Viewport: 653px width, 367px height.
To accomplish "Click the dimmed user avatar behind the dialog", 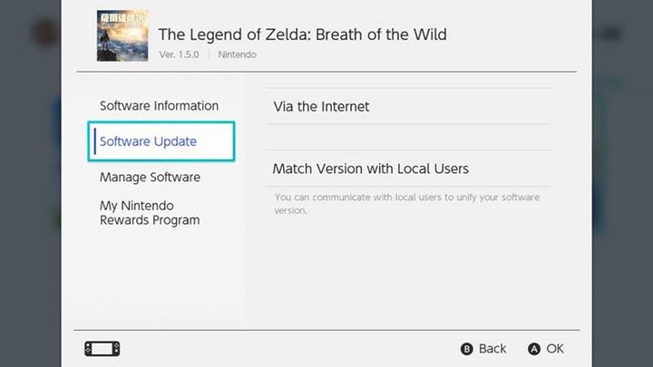I will (44, 33).
